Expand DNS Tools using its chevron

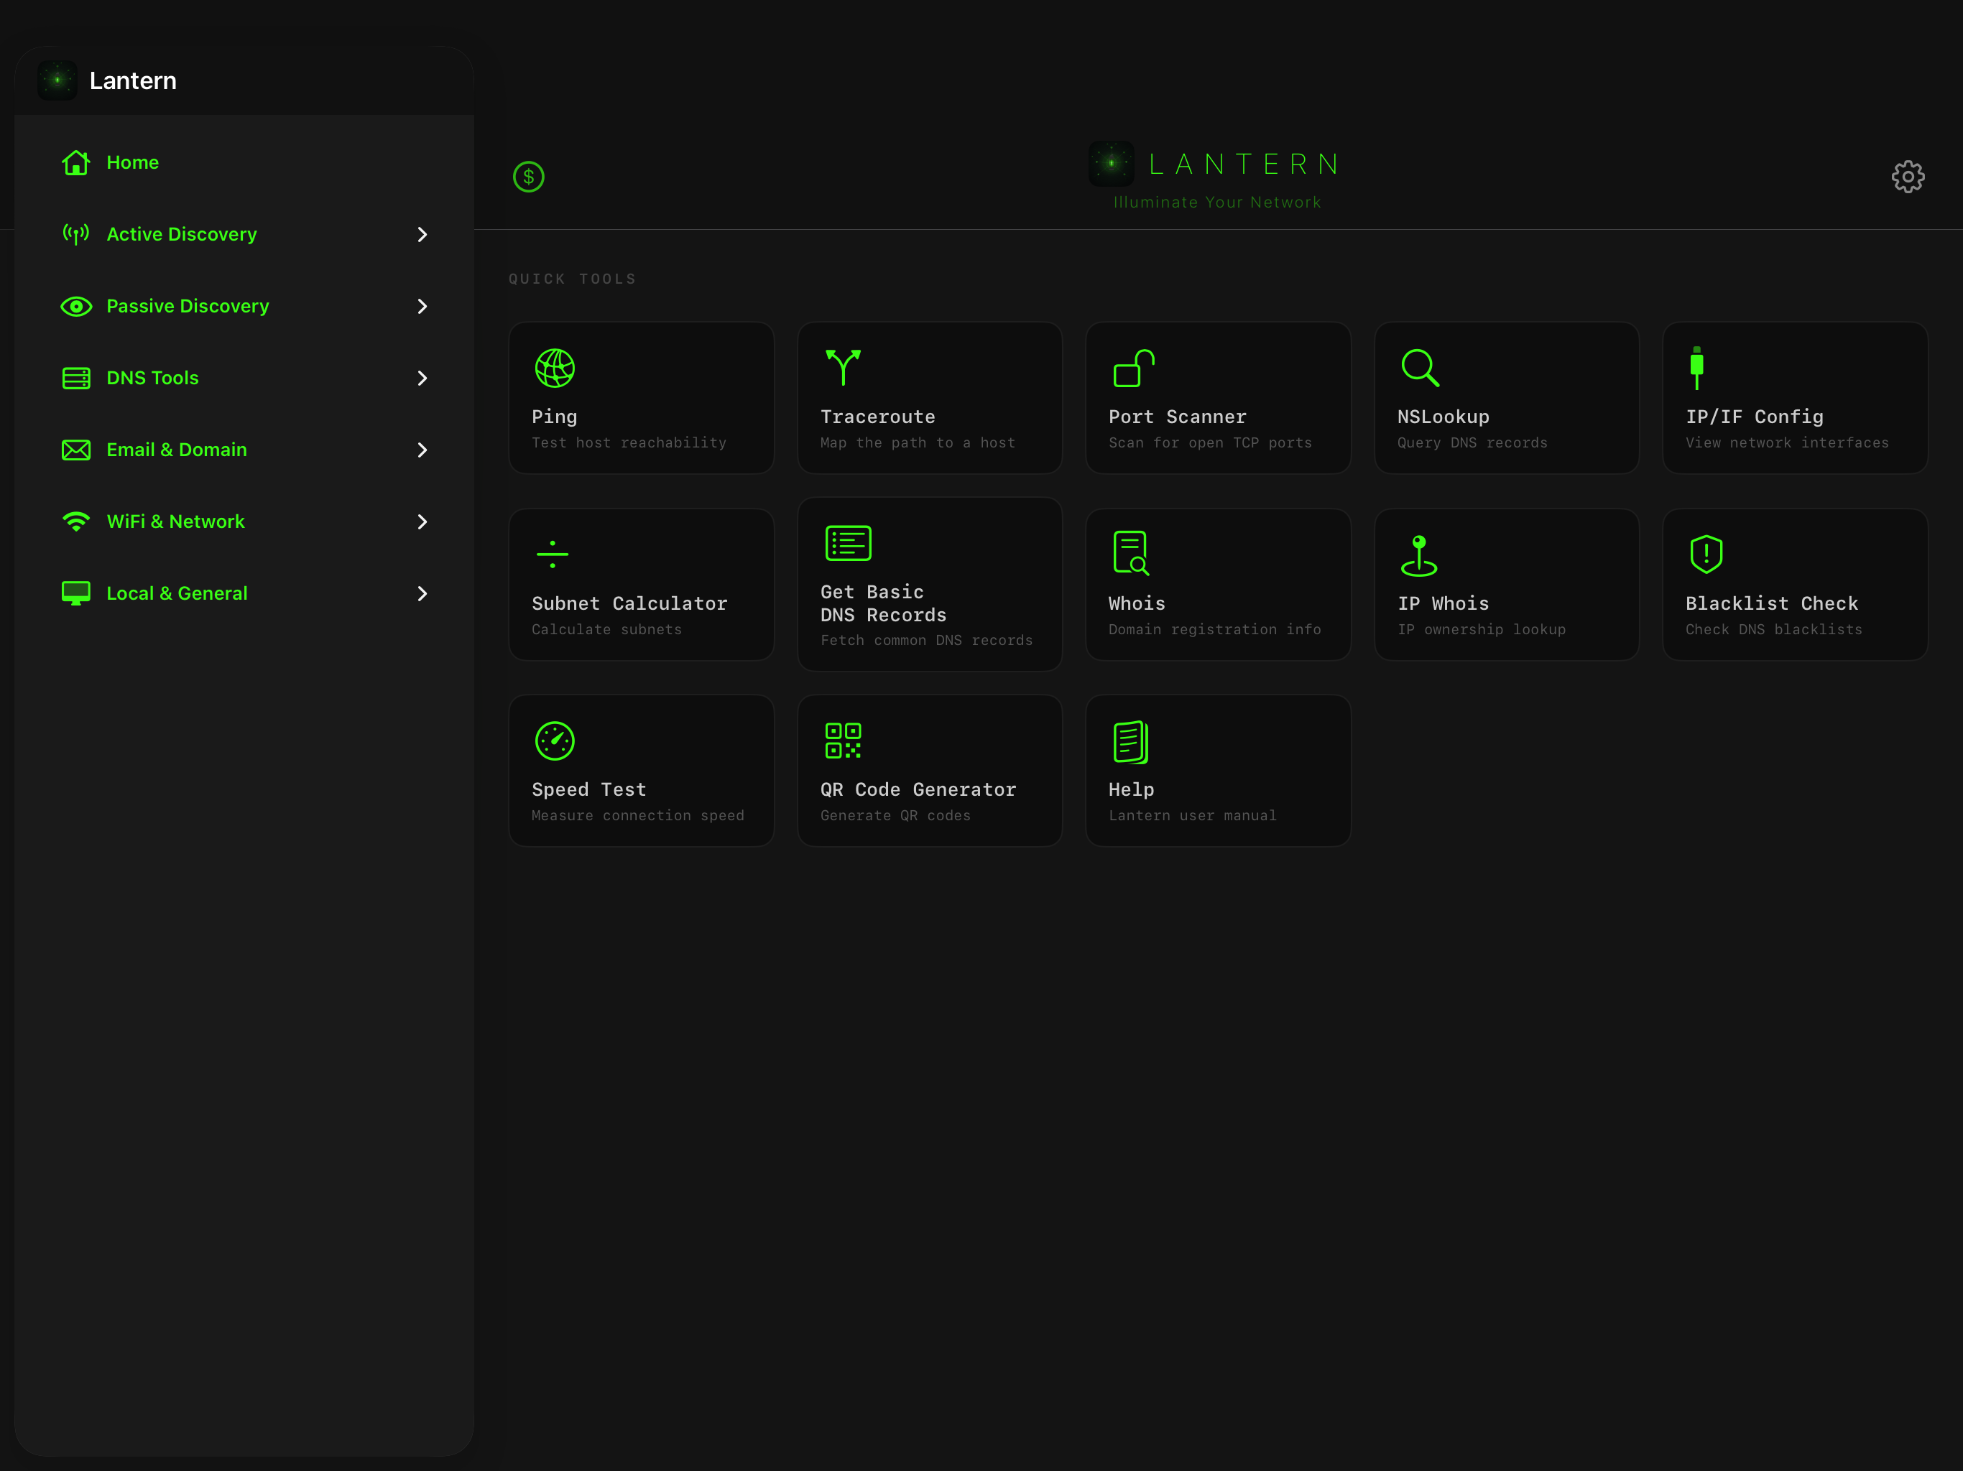[x=422, y=378]
